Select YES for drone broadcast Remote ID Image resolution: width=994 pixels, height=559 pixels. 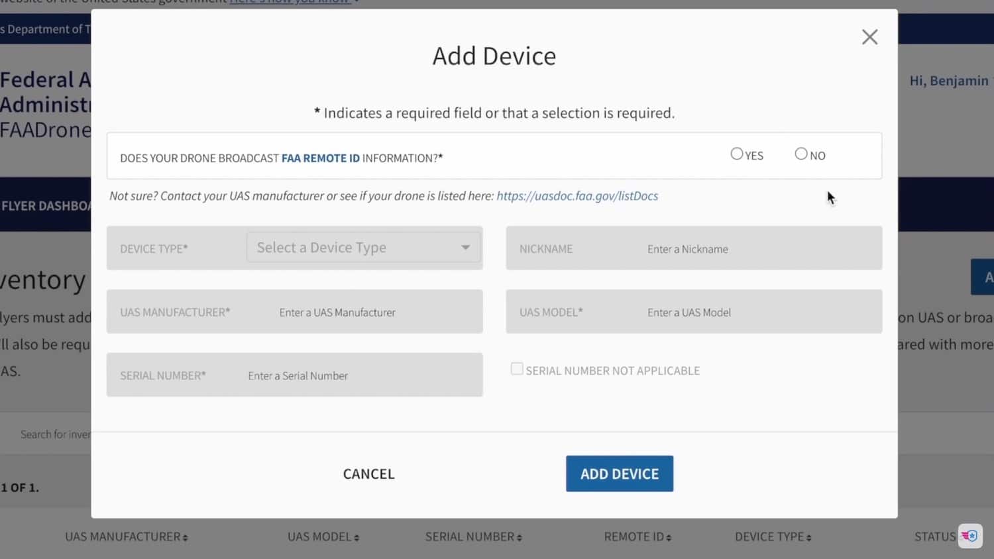pos(736,153)
